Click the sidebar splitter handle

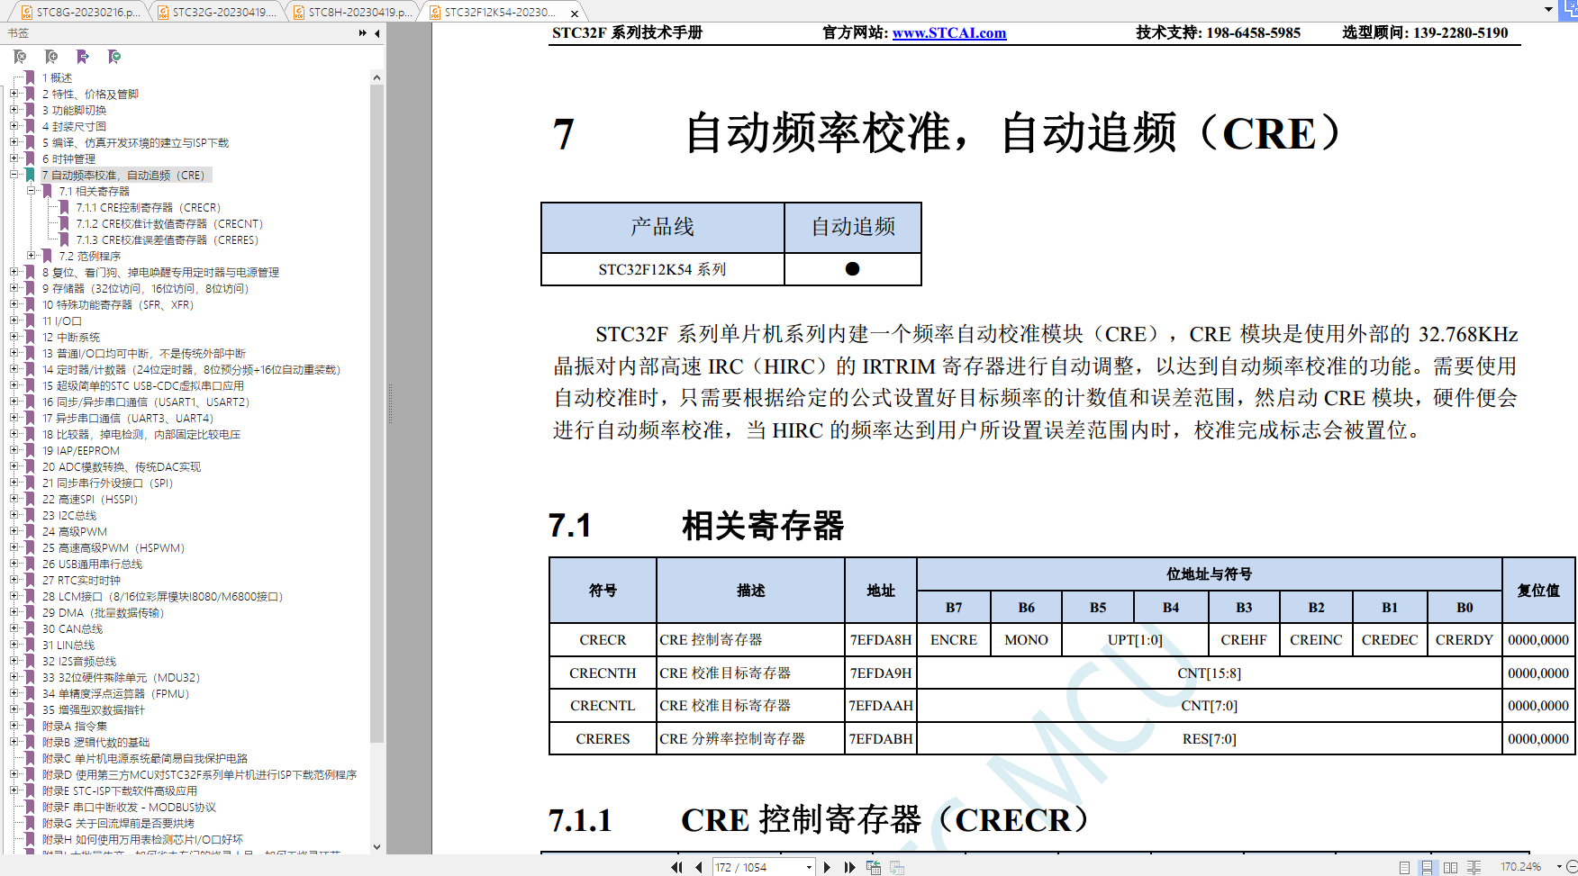click(390, 403)
